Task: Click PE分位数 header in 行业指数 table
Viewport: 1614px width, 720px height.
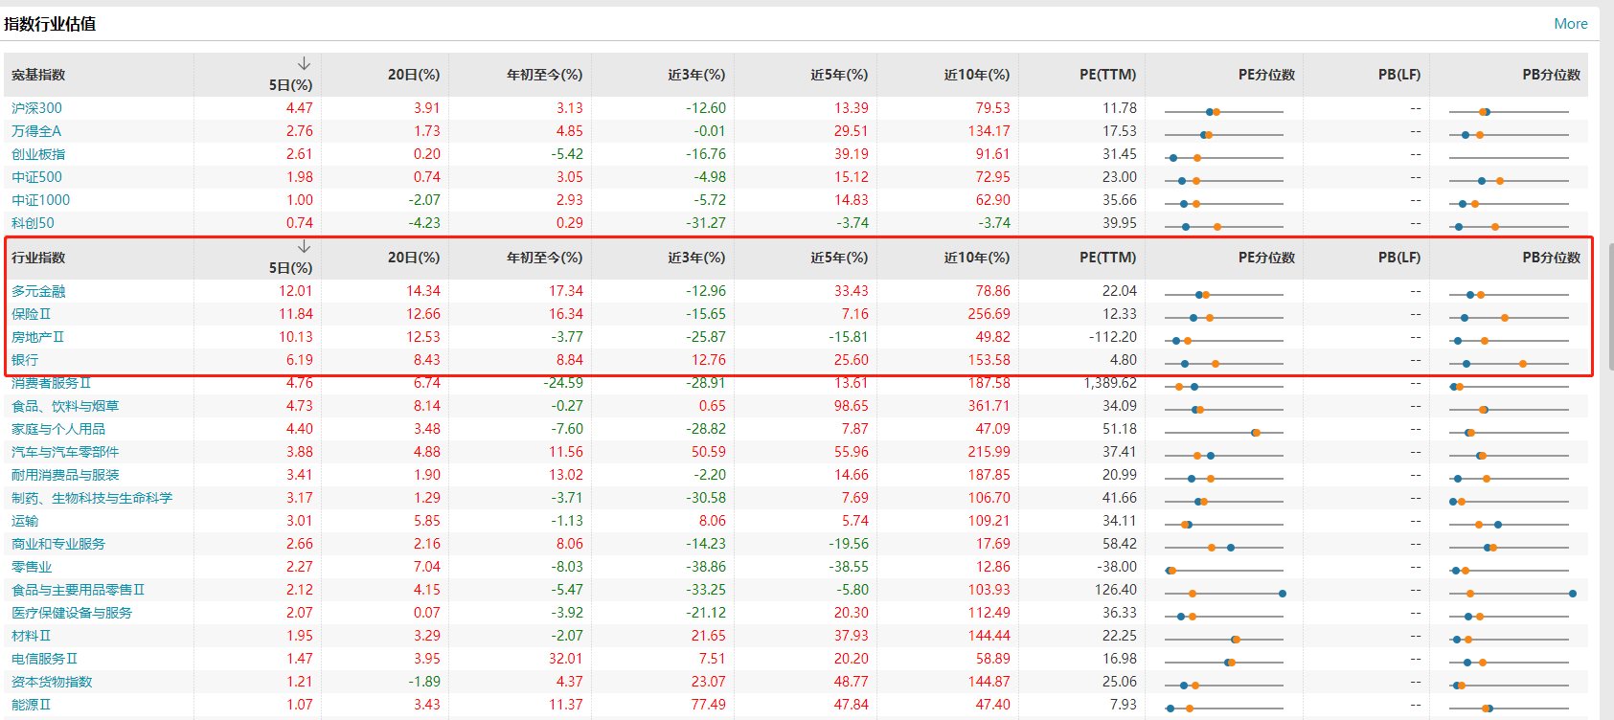Action: (1266, 258)
